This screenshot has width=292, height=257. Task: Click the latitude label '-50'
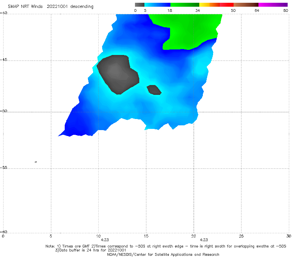(4, 111)
